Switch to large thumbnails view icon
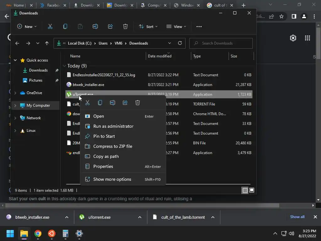321x241 pixels. click(252, 190)
